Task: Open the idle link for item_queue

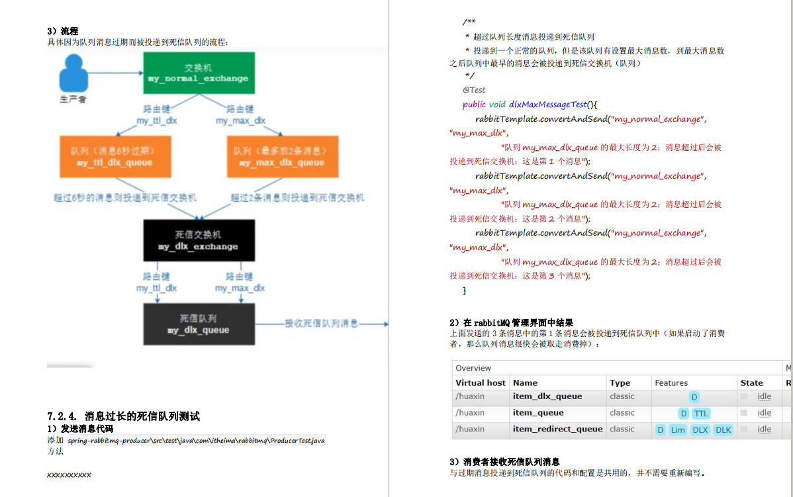Action: [765, 413]
